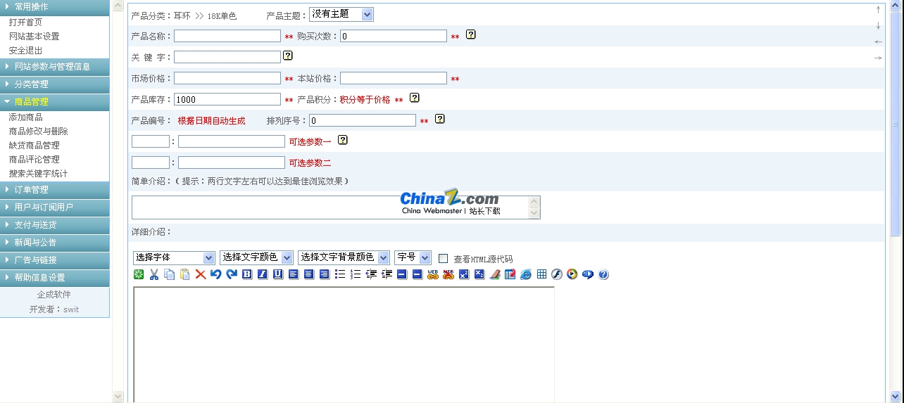
Task: Open the 选择字体 font dropdown
Action: click(x=174, y=257)
